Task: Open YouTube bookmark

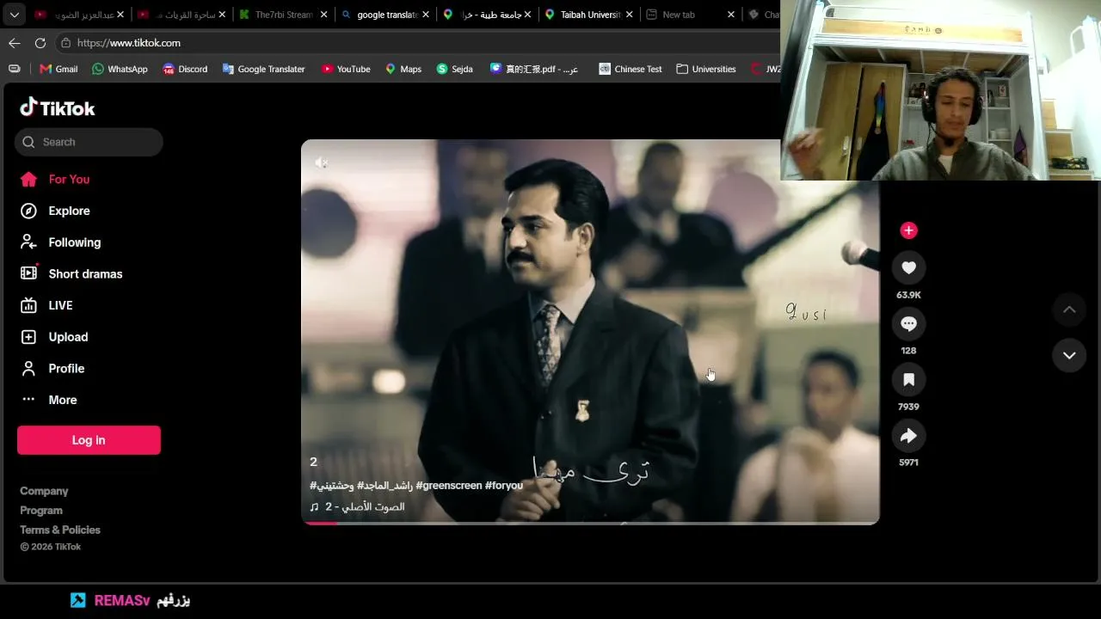Action: point(346,69)
